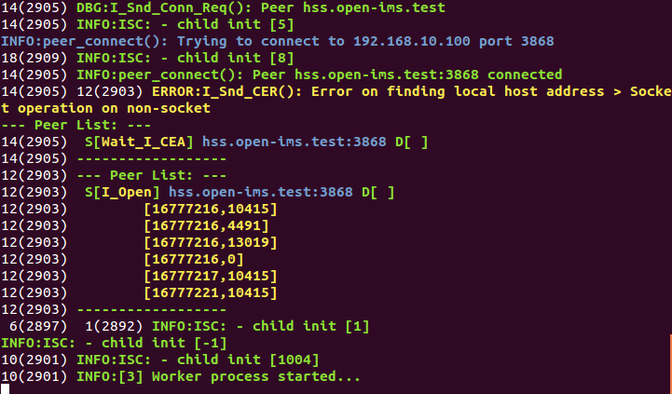Click 'hss.open-ims.test:3868 connected' text

tap(428, 75)
